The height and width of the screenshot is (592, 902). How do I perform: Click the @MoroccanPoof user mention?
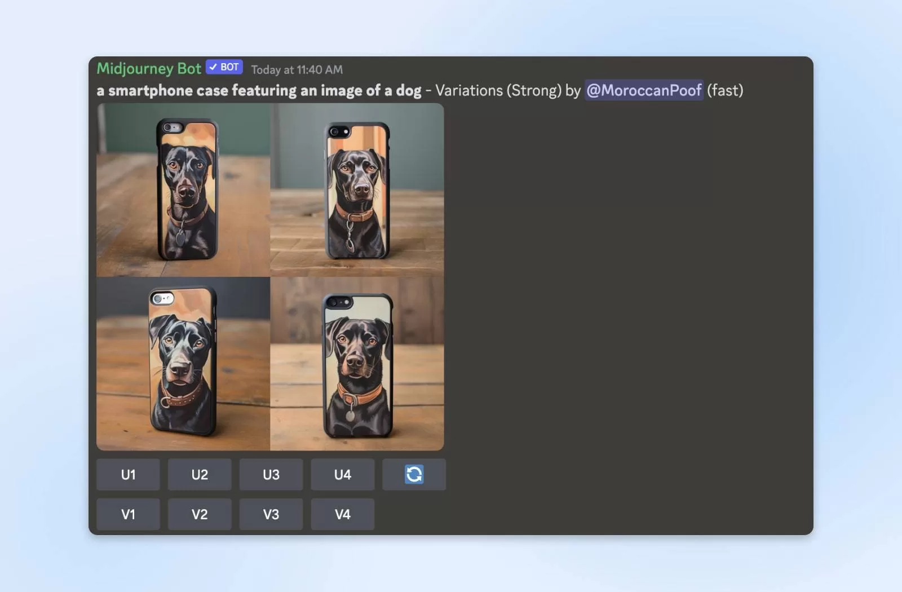click(644, 90)
